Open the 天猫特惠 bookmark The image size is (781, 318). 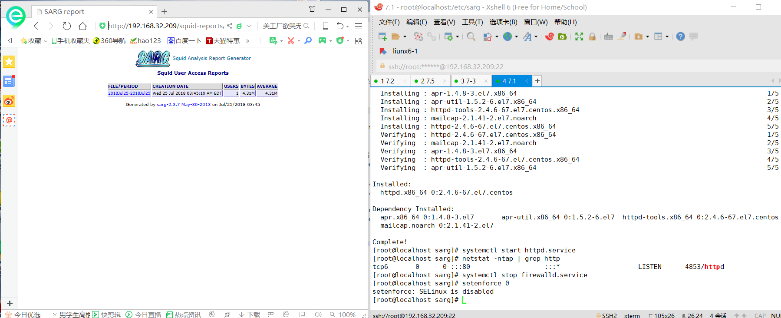pos(223,41)
